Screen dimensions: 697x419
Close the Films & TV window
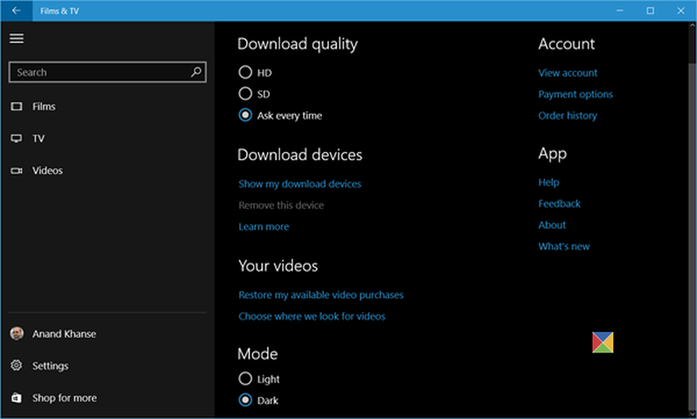coord(680,10)
